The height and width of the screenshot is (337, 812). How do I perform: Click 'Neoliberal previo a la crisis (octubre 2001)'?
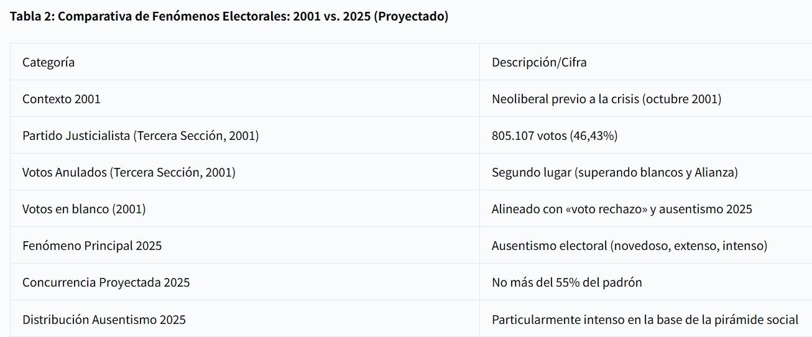[x=606, y=99]
